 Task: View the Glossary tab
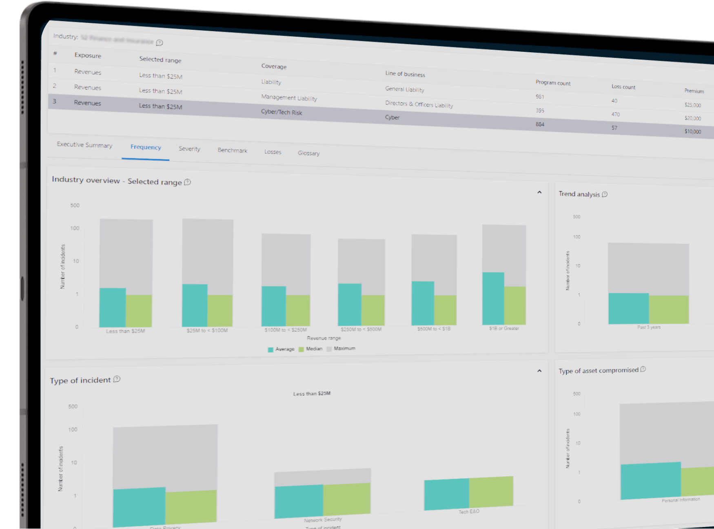click(x=308, y=153)
